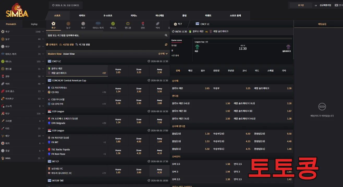
Task: Open 시즌 통계 season stats
Action: (175, 55)
